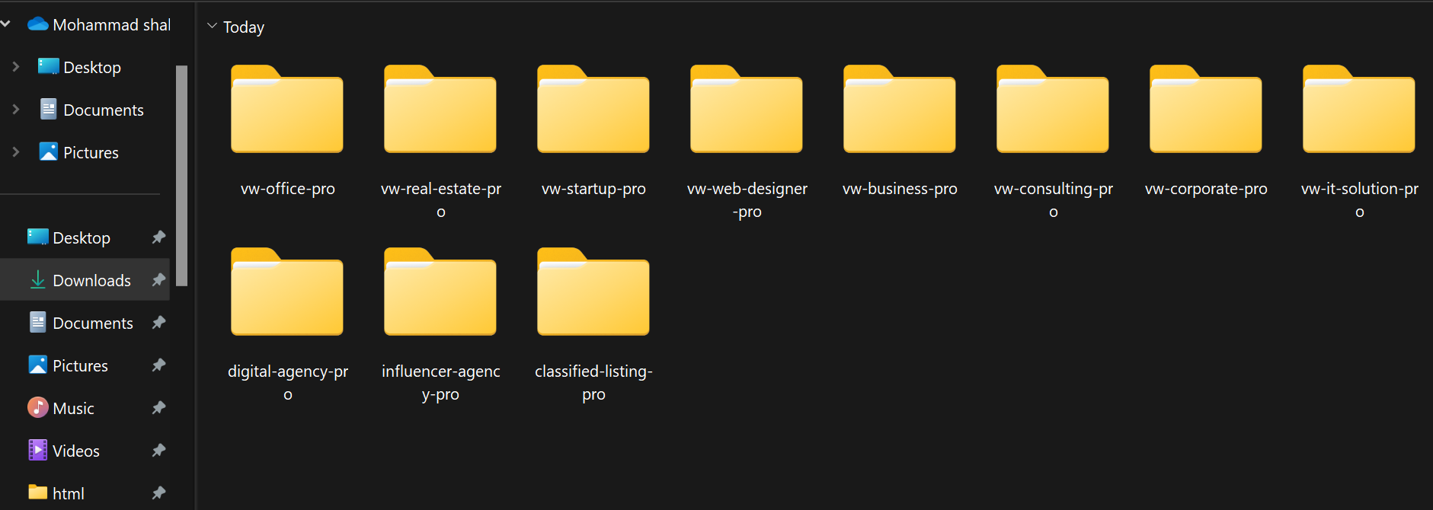Click the navigation pane vertical scrollbar
Image resolution: width=1433 pixels, height=510 pixels.
[181, 175]
